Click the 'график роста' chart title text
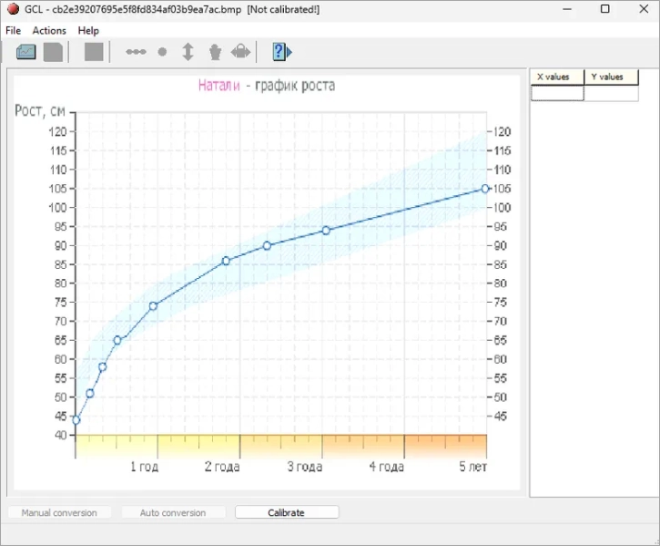This screenshot has width=660, height=546. tap(295, 86)
